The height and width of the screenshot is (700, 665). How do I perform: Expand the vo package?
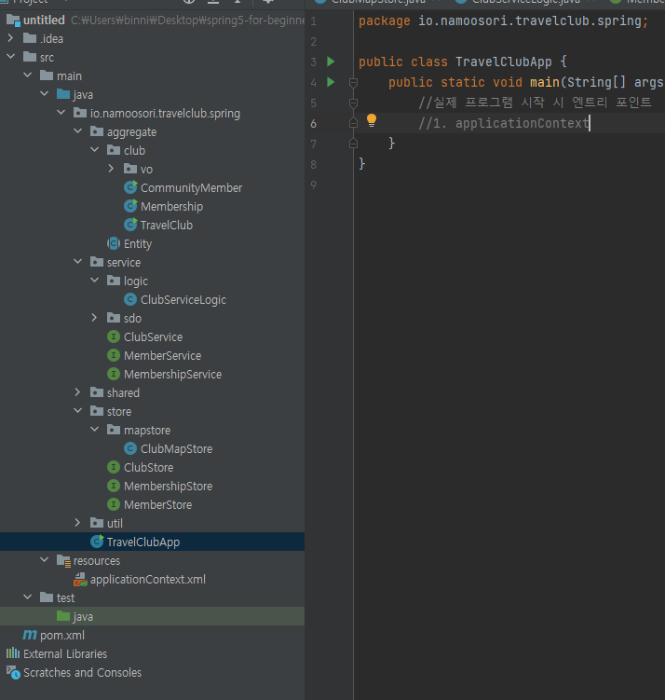pyautogui.click(x=111, y=169)
